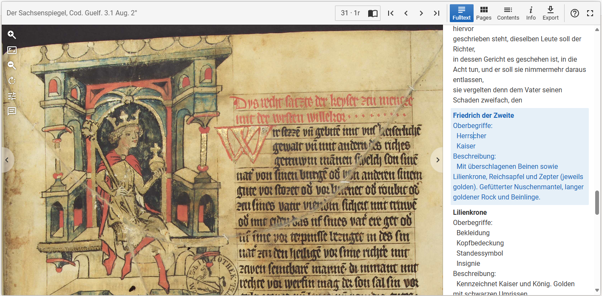Show the Info panel
602x296 pixels.
[x=531, y=13]
